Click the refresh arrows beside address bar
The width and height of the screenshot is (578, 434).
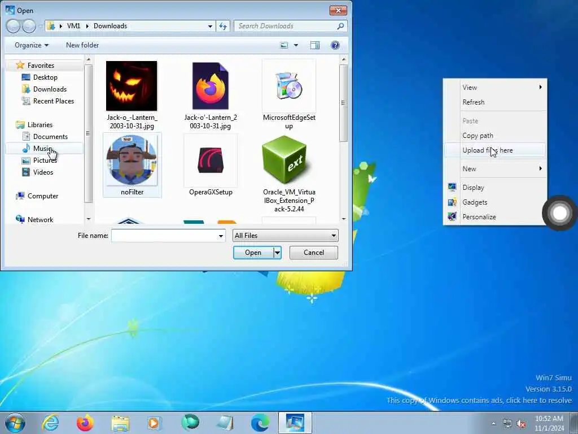coord(223,26)
